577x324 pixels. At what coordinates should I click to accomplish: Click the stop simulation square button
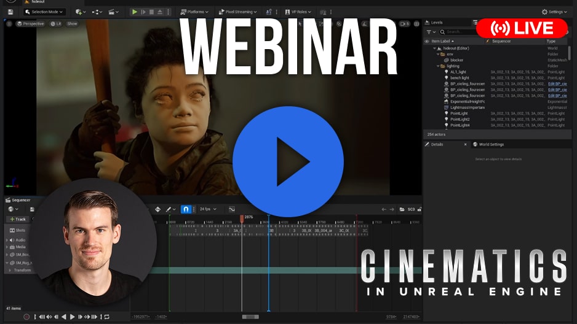(151, 12)
